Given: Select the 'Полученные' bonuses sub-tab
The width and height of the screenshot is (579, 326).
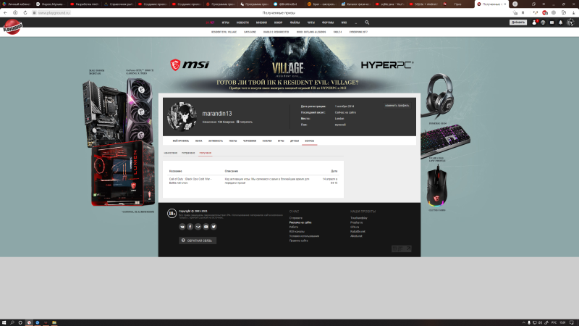Looking at the screenshot, I should (x=206, y=153).
